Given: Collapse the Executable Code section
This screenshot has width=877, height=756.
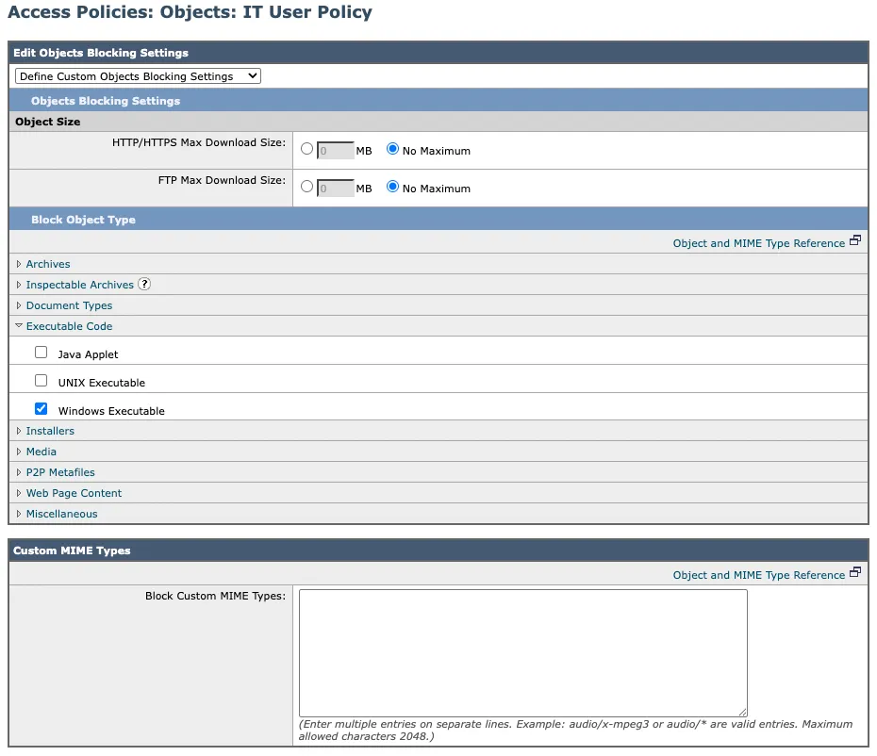Looking at the screenshot, I should 69,326.
